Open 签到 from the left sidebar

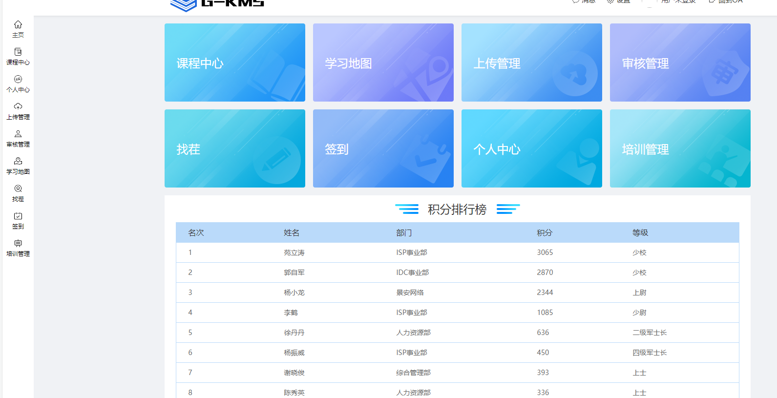coord(18,220)
